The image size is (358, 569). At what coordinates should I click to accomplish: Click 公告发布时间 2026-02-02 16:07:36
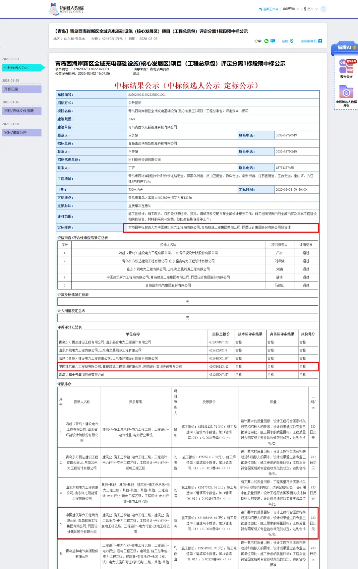click(x=83, y=74)
